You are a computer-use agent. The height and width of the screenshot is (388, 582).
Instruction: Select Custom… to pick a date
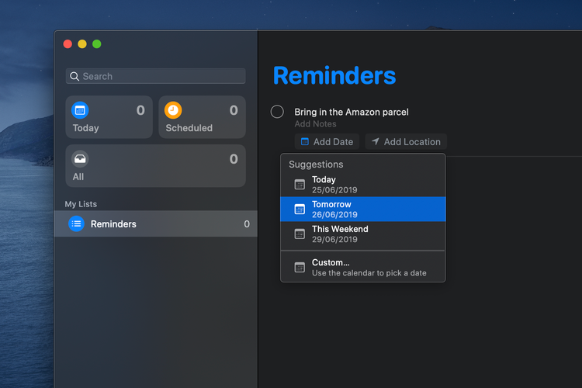coord(363,267)
